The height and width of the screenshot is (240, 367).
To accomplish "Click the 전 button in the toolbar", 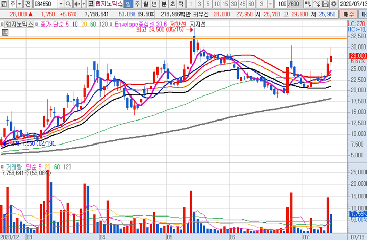I will 28,4.
